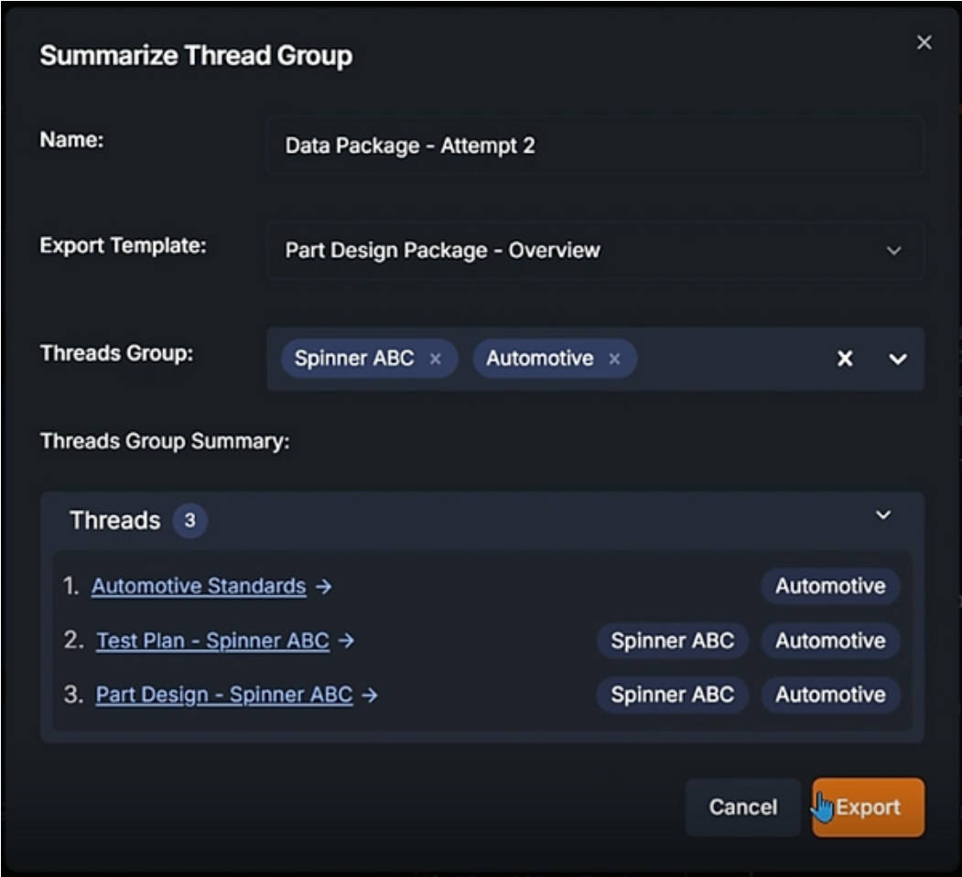Click the arrow icon beside Part Design
This screenshot has height=877, width=962.
click(369, 695)
